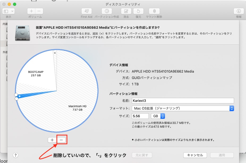The image size is (246, 163).
Task: Run First Aid from the toolbar
Action: pyautogui.click(x=87, y=11)
